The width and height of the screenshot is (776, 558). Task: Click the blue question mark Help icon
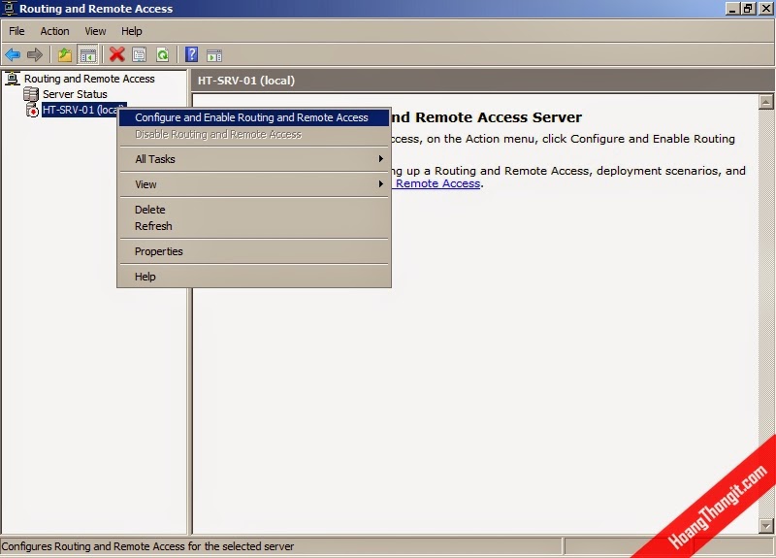pyautogui.click(x=191, y=54)
